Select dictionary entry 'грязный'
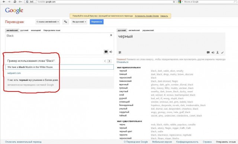The image size is (238, 144). tap(123, 88)
